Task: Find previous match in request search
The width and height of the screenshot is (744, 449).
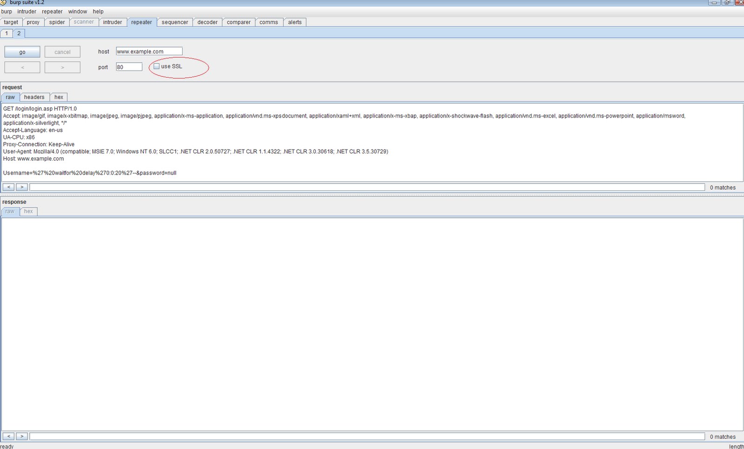Action: tap(8, 187)
